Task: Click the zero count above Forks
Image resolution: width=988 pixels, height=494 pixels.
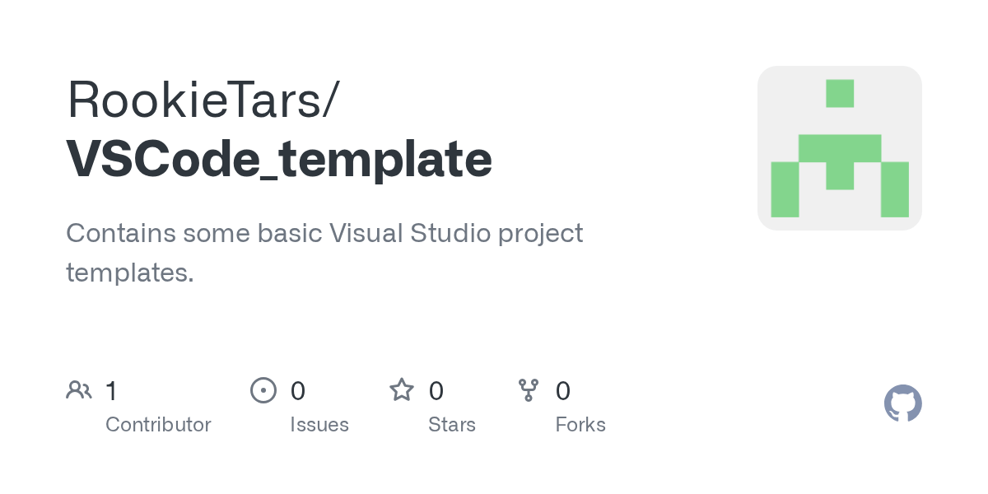Action: tap(563, 390)
